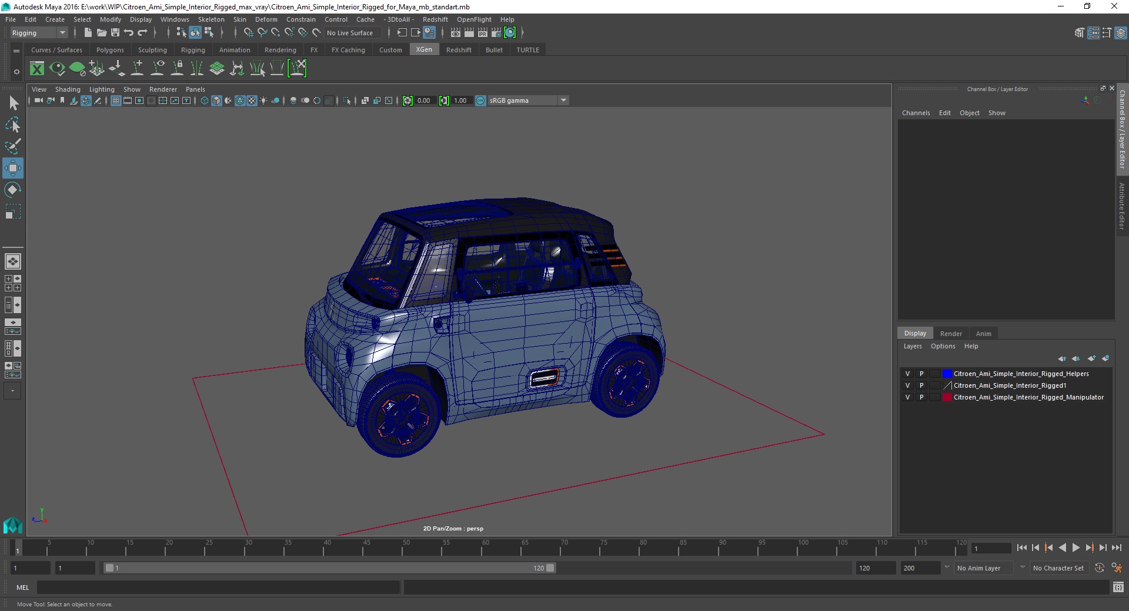Open the Deform menu

click(x=266, y=19)
